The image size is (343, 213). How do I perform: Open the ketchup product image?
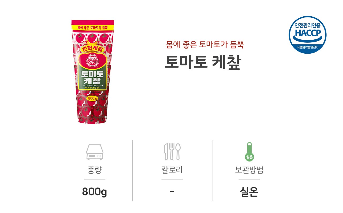point(92,72)
